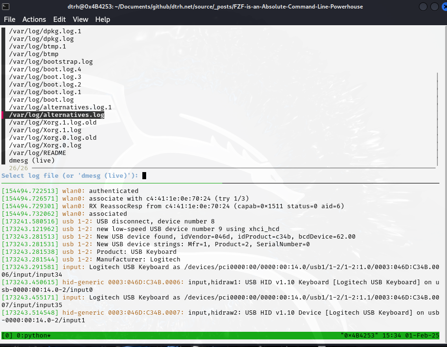Viewport: 447px width, 347px height.
Task: Select /var/log/alternatives.log in the list
Action: pos(56,115)
